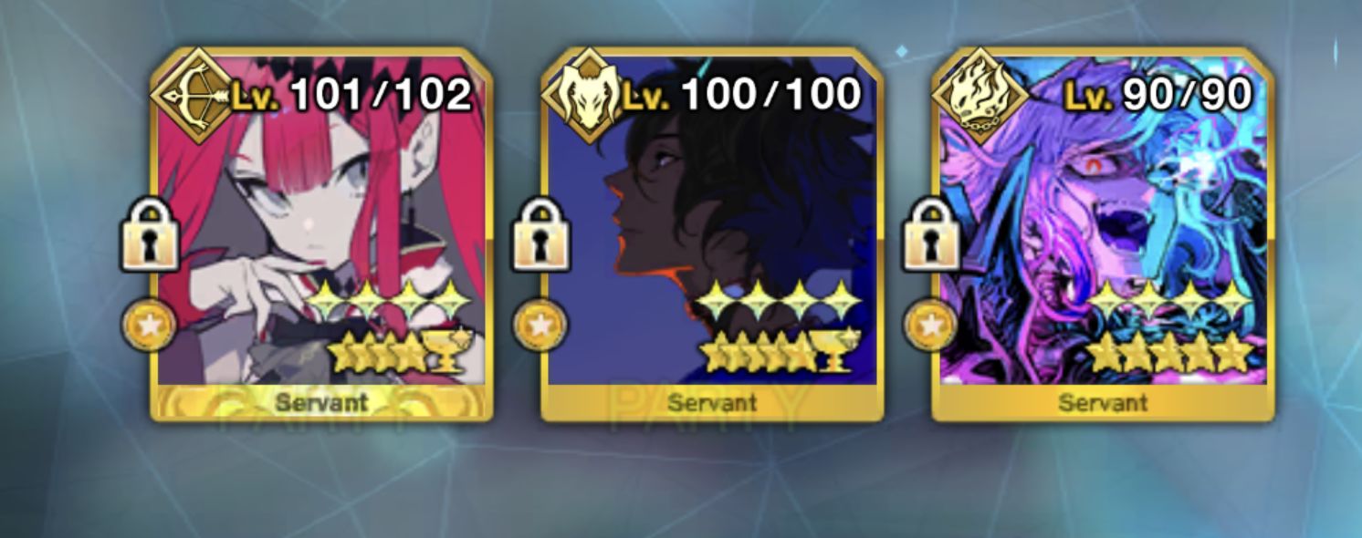Click the Lv. 100/100 level text

click(x=741, y=94)
